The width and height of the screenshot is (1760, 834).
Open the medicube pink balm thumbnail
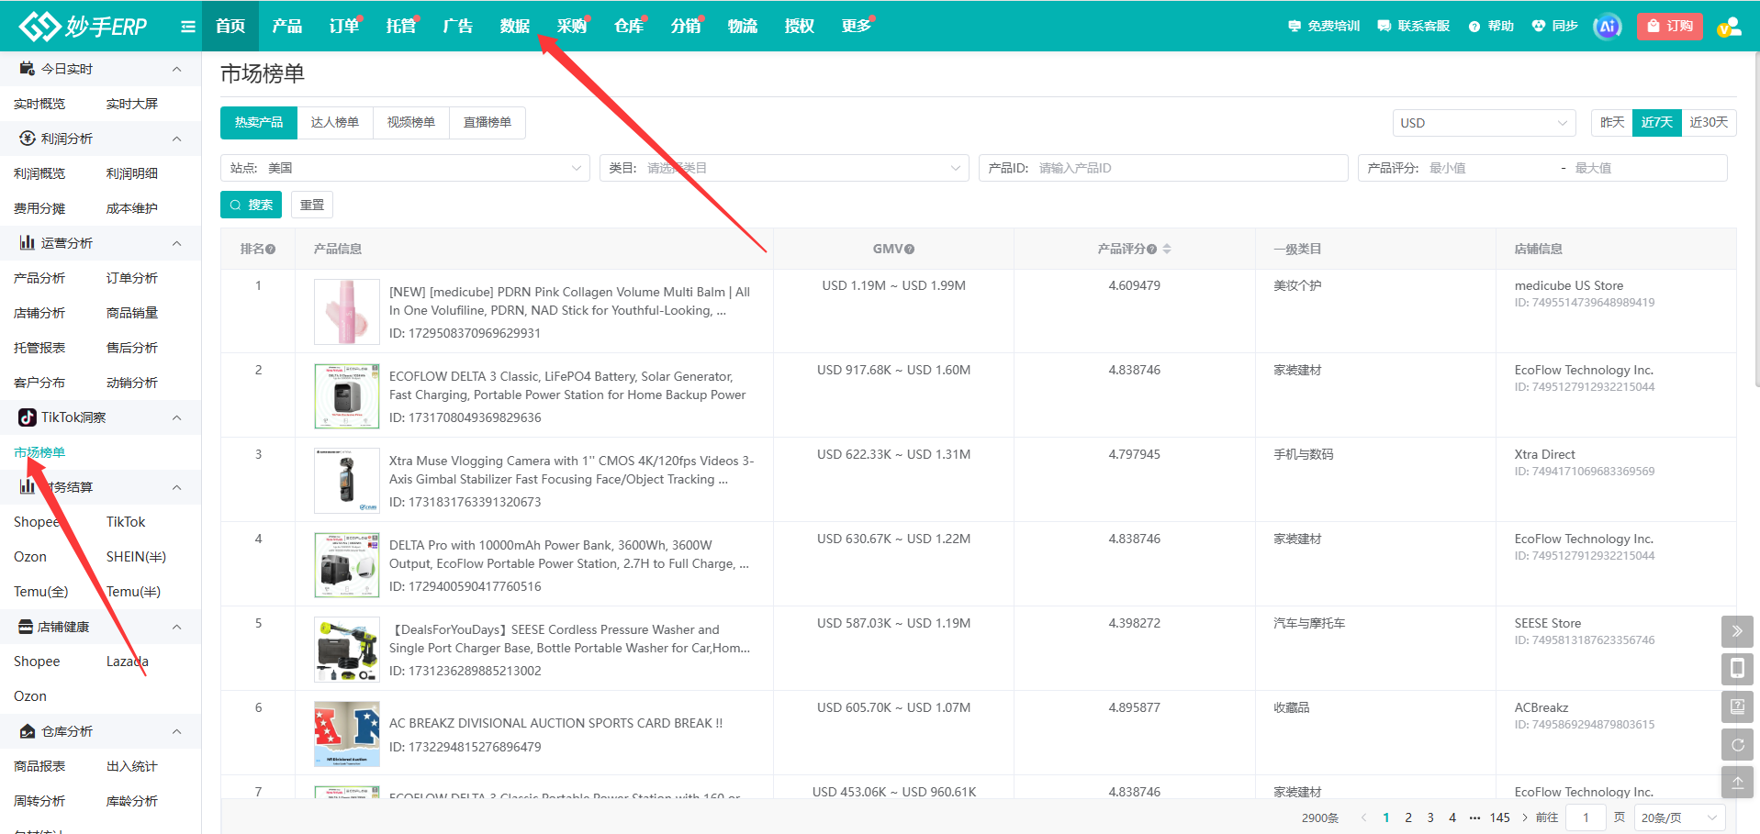pos(347,312)
